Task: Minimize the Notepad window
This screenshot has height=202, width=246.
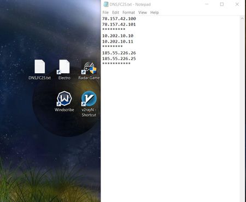Action: 207,4
